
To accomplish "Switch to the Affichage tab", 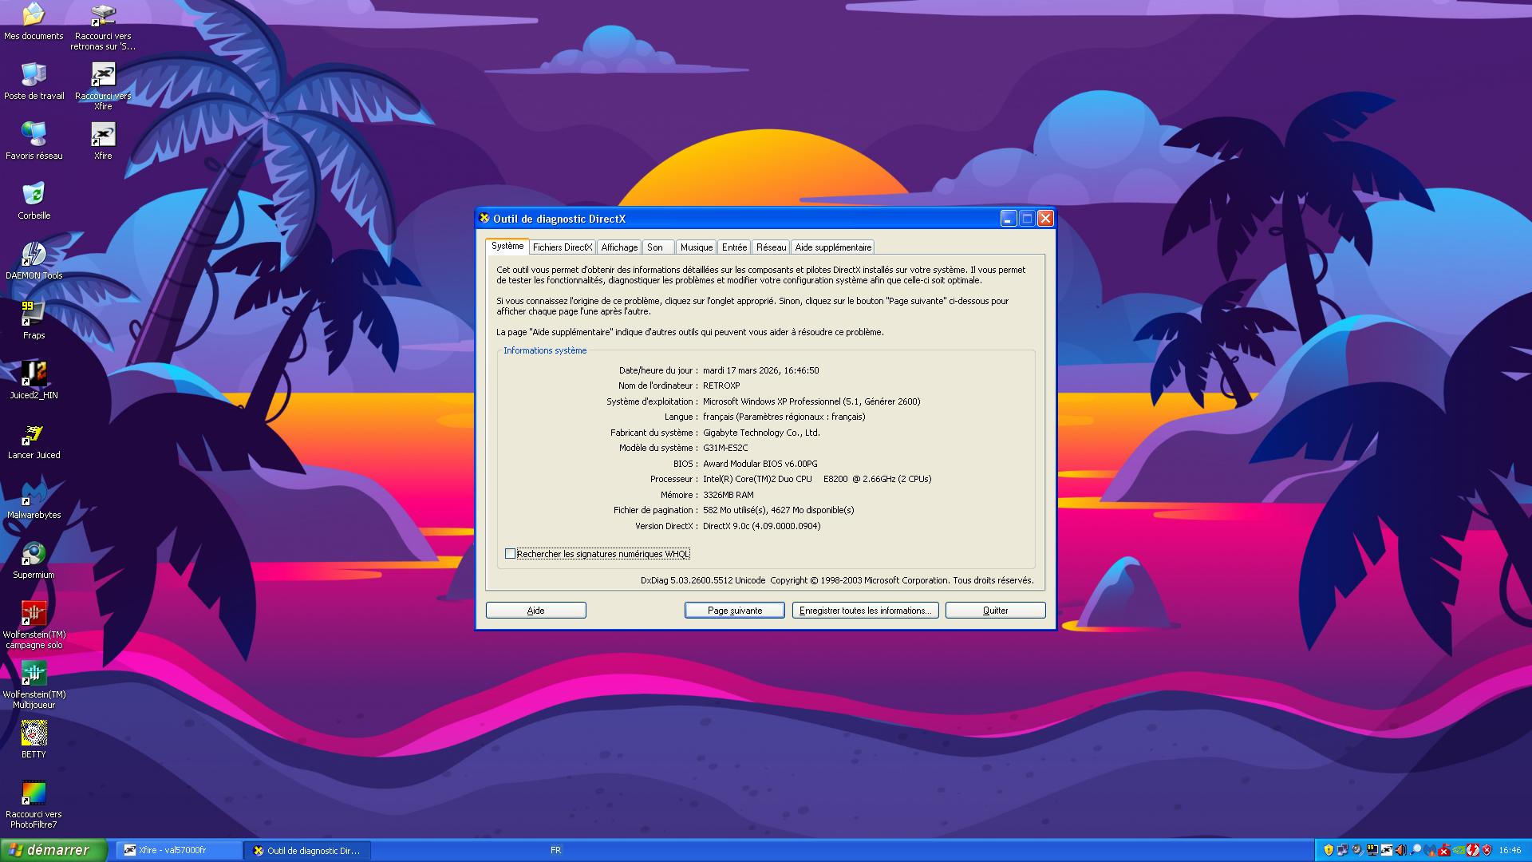I will click(619, 247).
